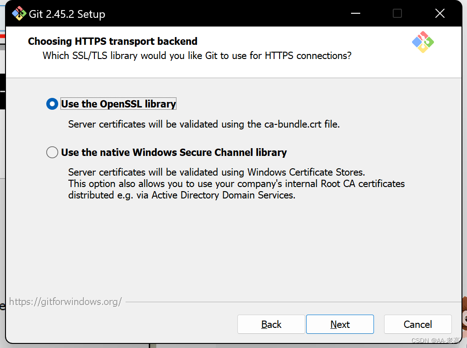
Task: Click the Windows Certificate Stores description line
Action: [x=216, y=172]
